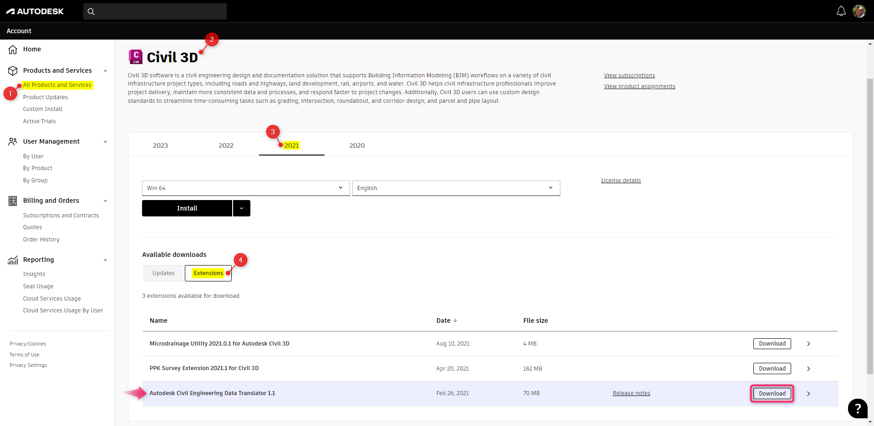Viewport: 874px width, 426px height.
Task: Show the Extensions downloads tab
Action: 208,273
